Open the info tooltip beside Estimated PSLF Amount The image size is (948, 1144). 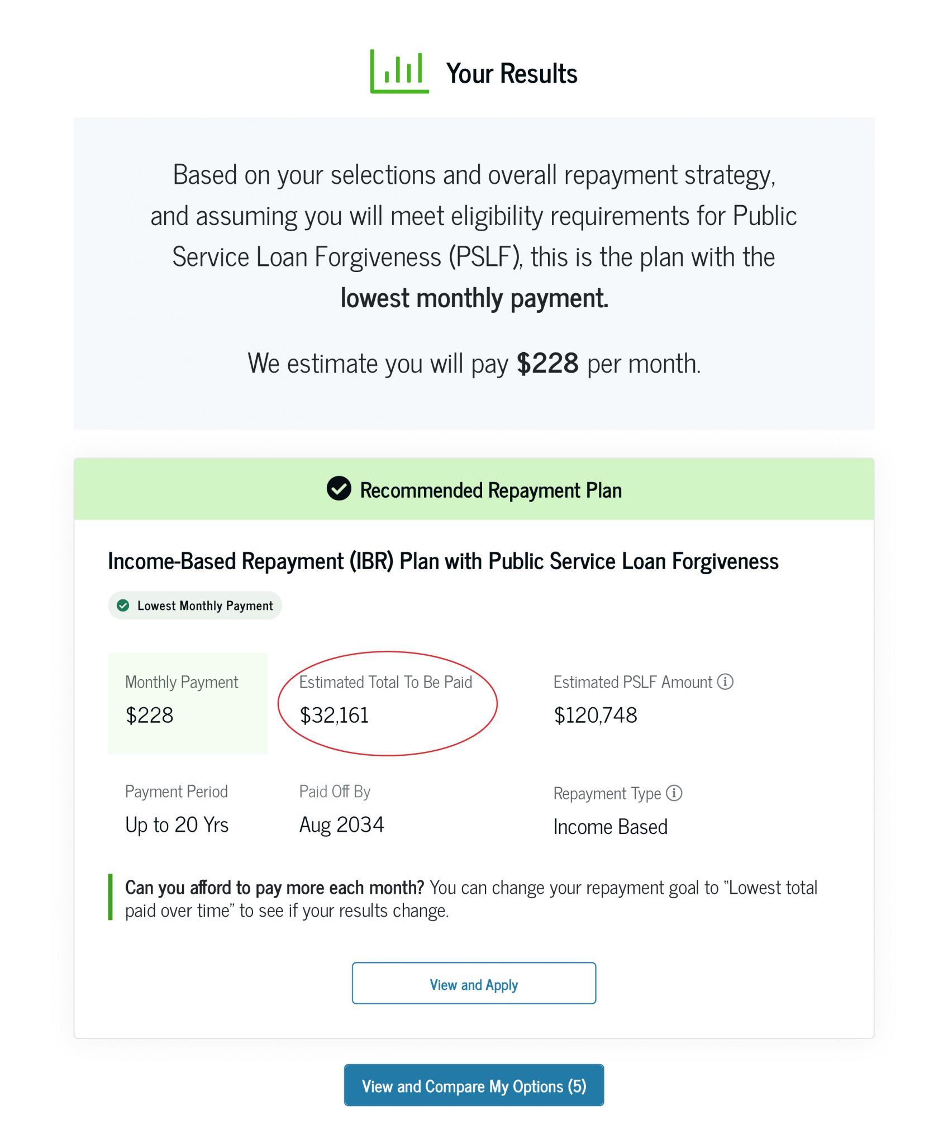725,682
